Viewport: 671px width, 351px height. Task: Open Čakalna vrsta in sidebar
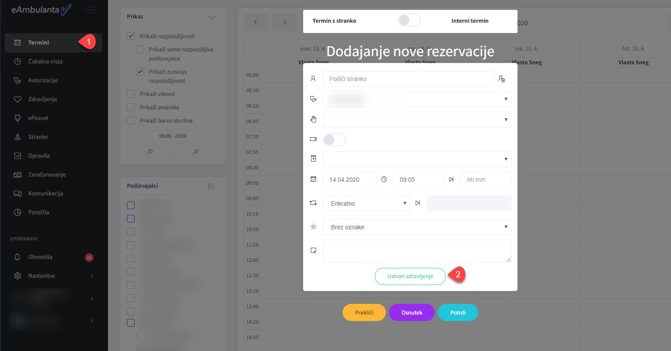tap(45, 61)
